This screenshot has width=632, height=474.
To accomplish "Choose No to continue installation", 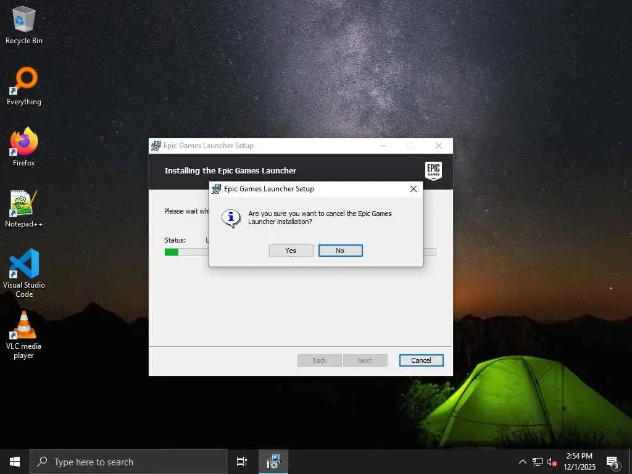I will pos(340,251).
